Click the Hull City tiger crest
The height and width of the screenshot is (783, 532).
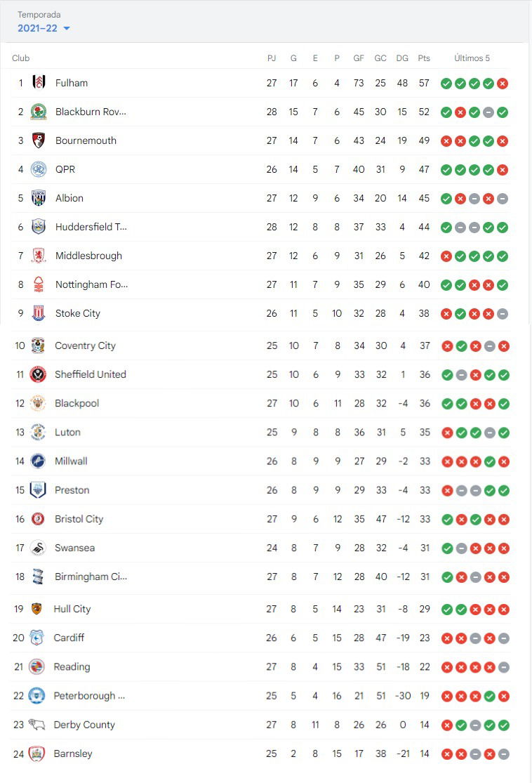pyautogui.click(x=36, y=609)
